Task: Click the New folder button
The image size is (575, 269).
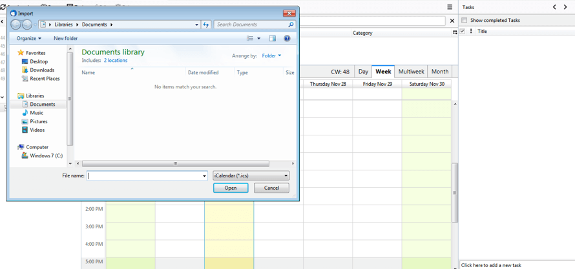Action: click(x=65, y=39)
